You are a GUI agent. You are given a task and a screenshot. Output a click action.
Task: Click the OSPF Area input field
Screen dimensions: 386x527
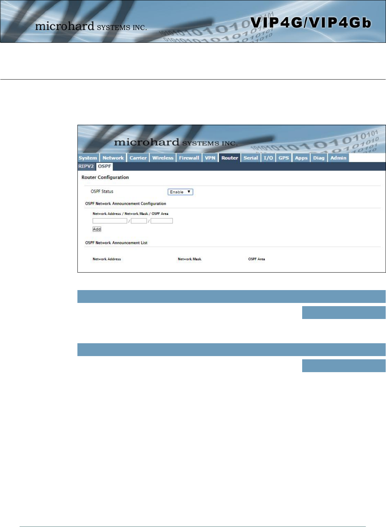tap(162, 221)
